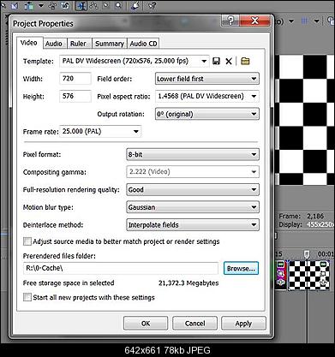Viewport: 335px width, 357px height.
Task: Select the Selection Edit tool in main toolbar
Action: 106,5
